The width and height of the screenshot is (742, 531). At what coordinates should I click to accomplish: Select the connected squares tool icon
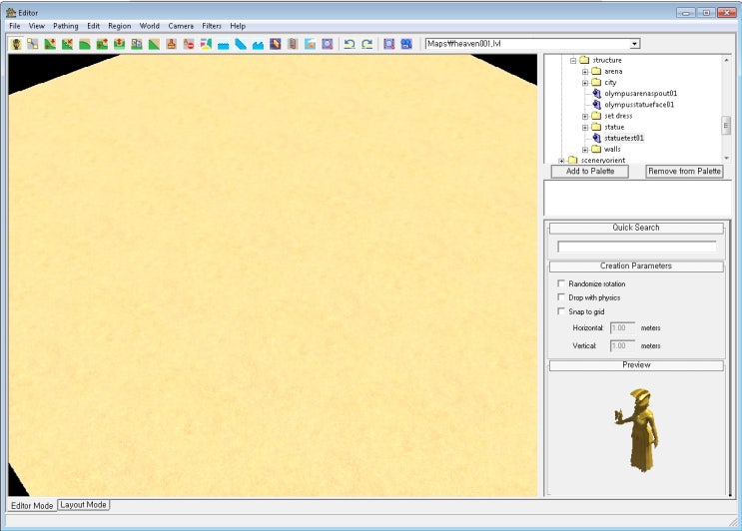click(33, 44)
